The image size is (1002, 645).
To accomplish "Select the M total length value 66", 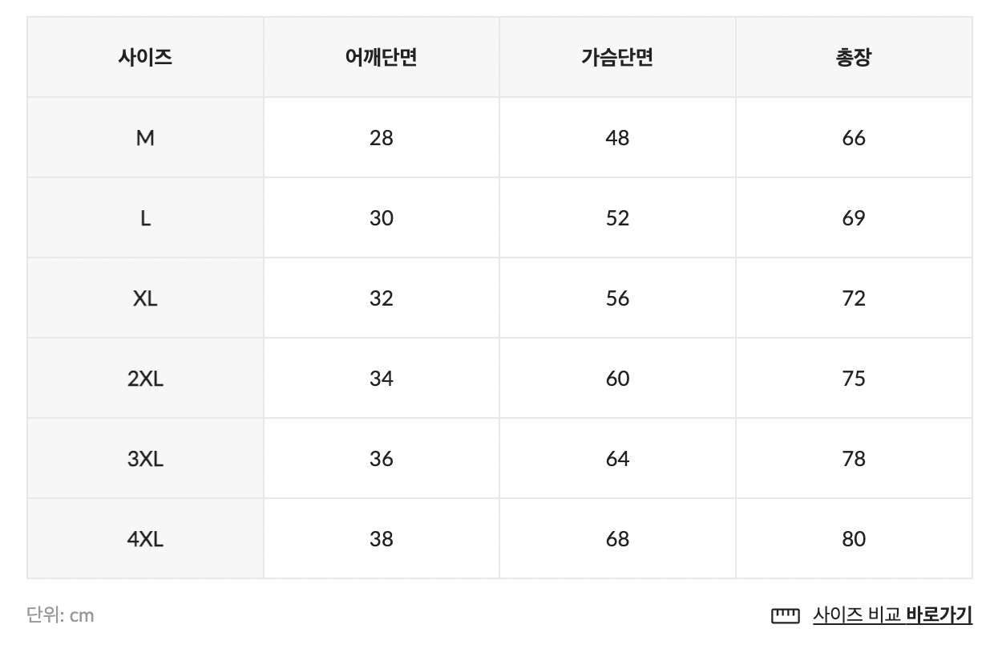I will click(x=854, y=138).
